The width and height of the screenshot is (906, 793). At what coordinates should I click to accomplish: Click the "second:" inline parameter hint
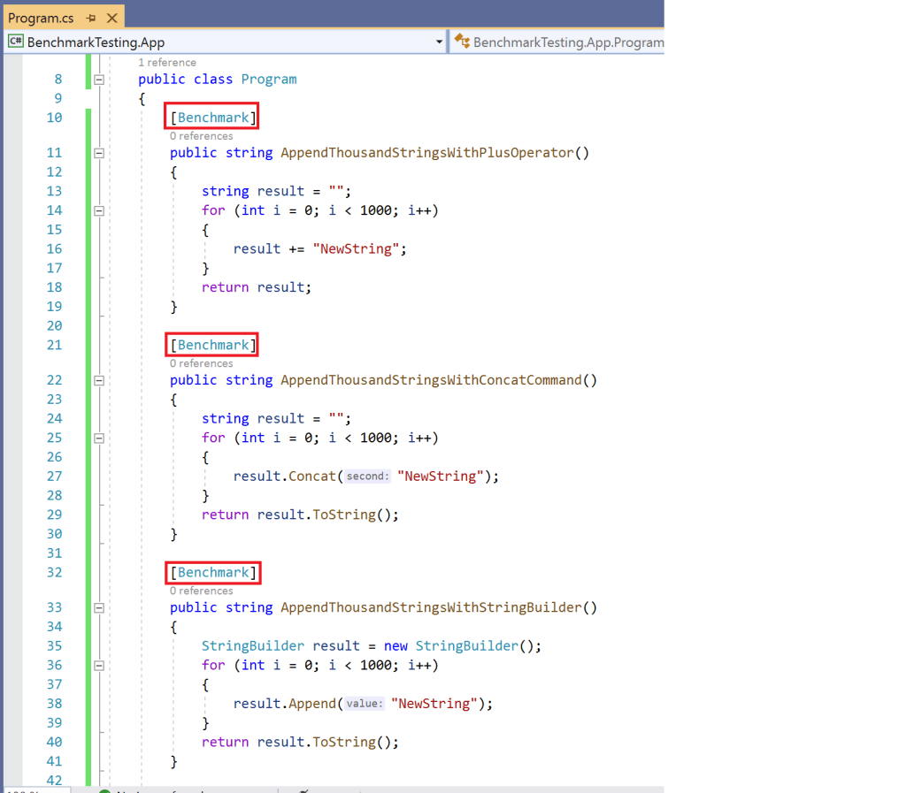click(367, 477)
